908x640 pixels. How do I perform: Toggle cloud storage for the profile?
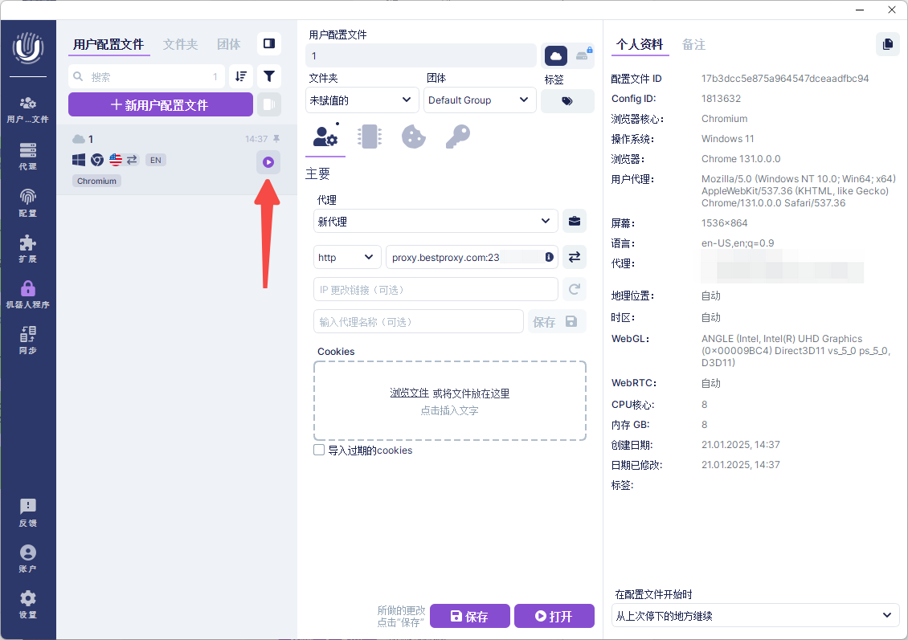point(555,55)
